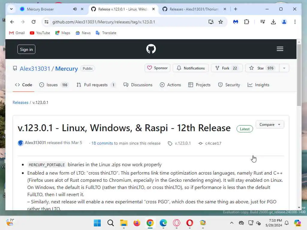Open the Downloads icon in toolbar
This screenshot has height=230, width=307.
(273, 22)
